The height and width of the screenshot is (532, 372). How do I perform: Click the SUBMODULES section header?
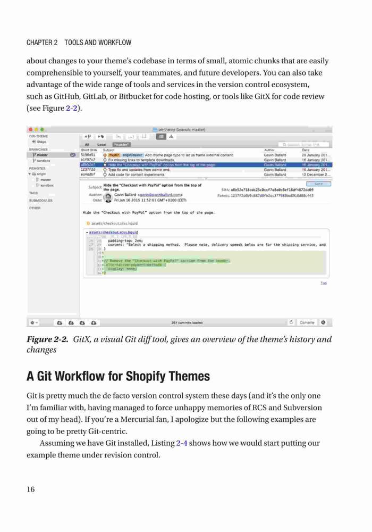pos(40,201)
